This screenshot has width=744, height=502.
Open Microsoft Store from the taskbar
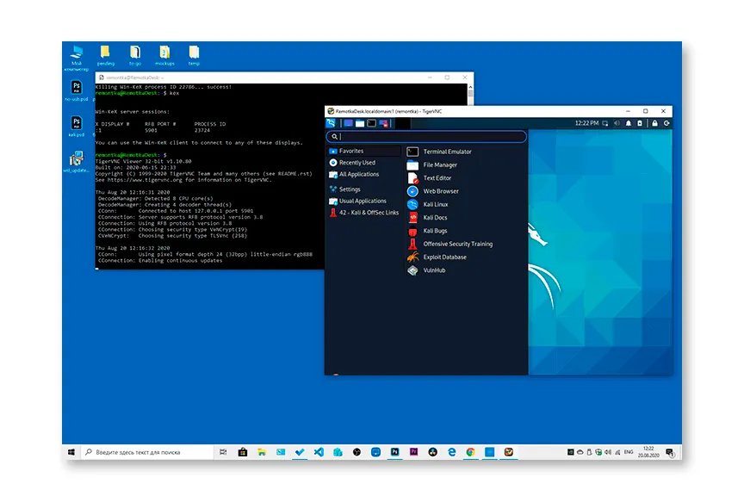point(243,452)
